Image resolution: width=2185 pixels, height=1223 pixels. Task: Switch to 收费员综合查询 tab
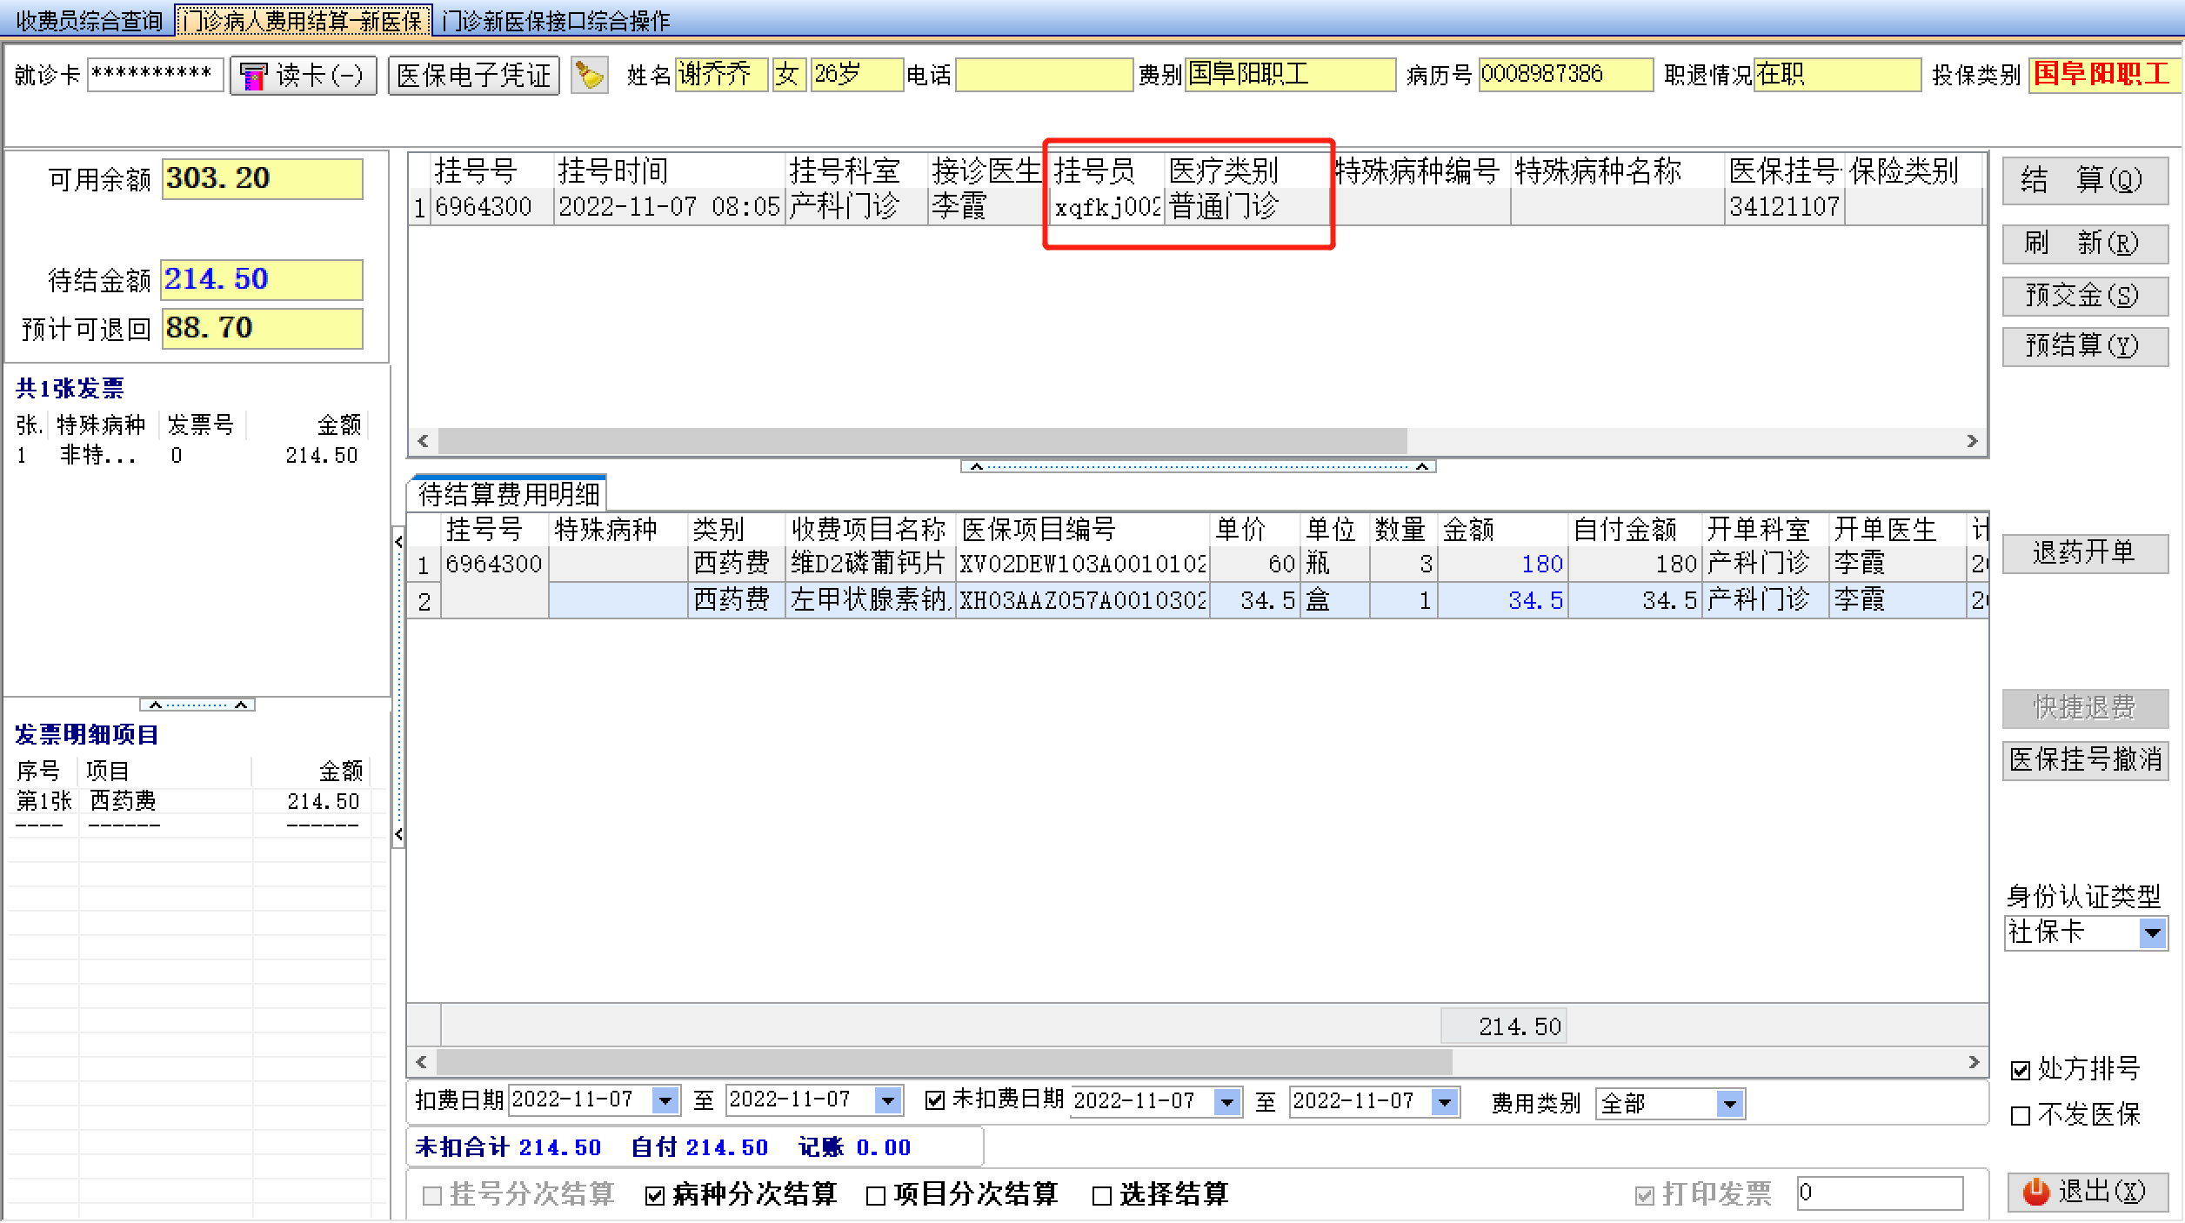(x=90, y=20)
